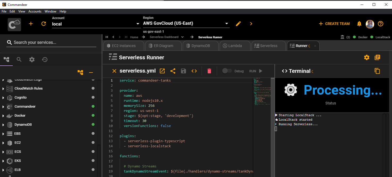This screenshot has height=177, width=392.
Task: Open the sidebar history icon
Action: pos(45,60)
